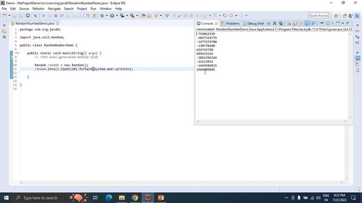The width and height of the screenshot is (362, 203).
Task: Toggle Show Console When Standard Error Changes
Action: coord(313,23)
